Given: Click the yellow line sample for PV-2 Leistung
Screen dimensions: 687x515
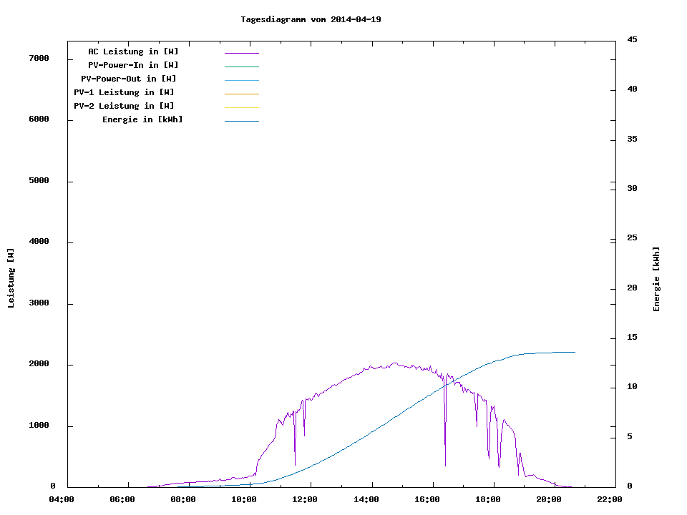Looking at the screenshot, I should pos(241,107).
